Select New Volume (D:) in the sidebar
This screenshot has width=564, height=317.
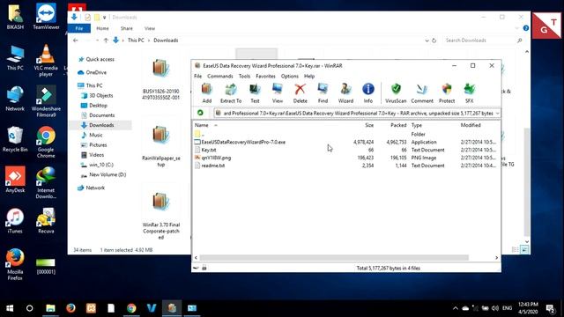point(103,174)
